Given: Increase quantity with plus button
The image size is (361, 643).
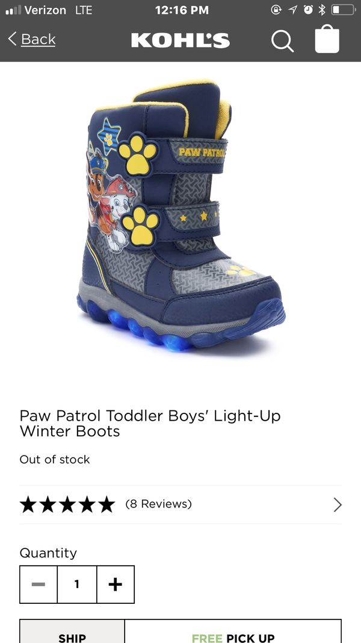Looking at the screenshot, I should (116, 585).
